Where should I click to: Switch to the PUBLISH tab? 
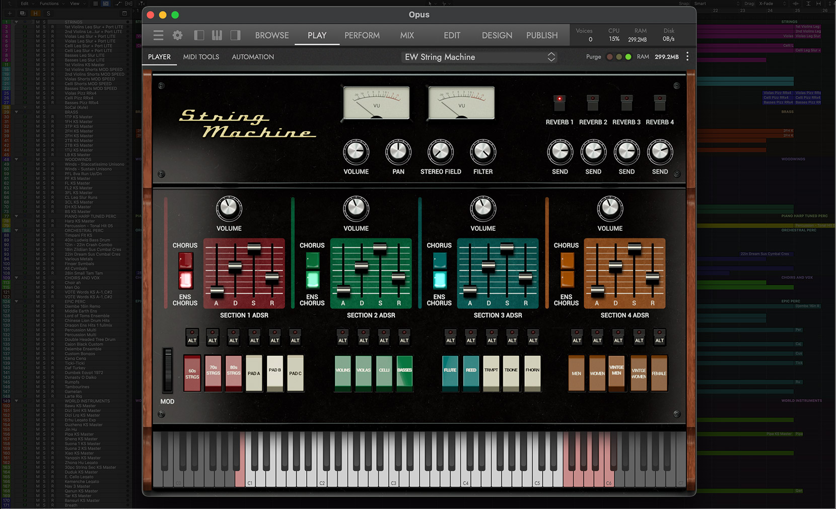point(542,35)
